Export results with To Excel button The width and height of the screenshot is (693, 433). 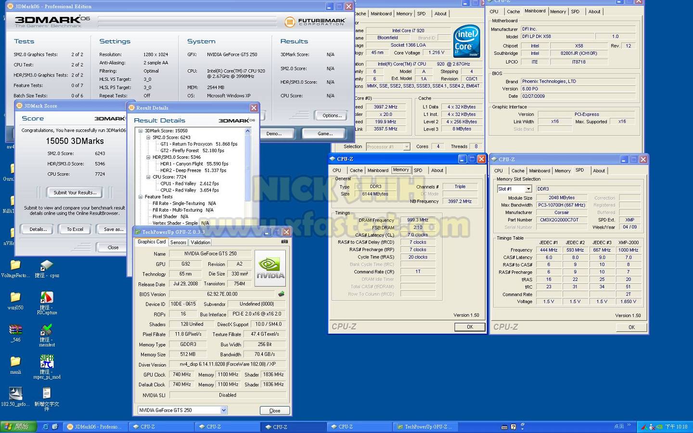click(75, 229)
